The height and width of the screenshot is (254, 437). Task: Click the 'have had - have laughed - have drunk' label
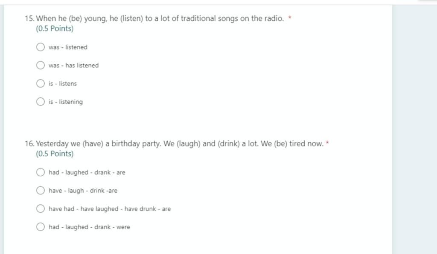(x=110, y=209)
